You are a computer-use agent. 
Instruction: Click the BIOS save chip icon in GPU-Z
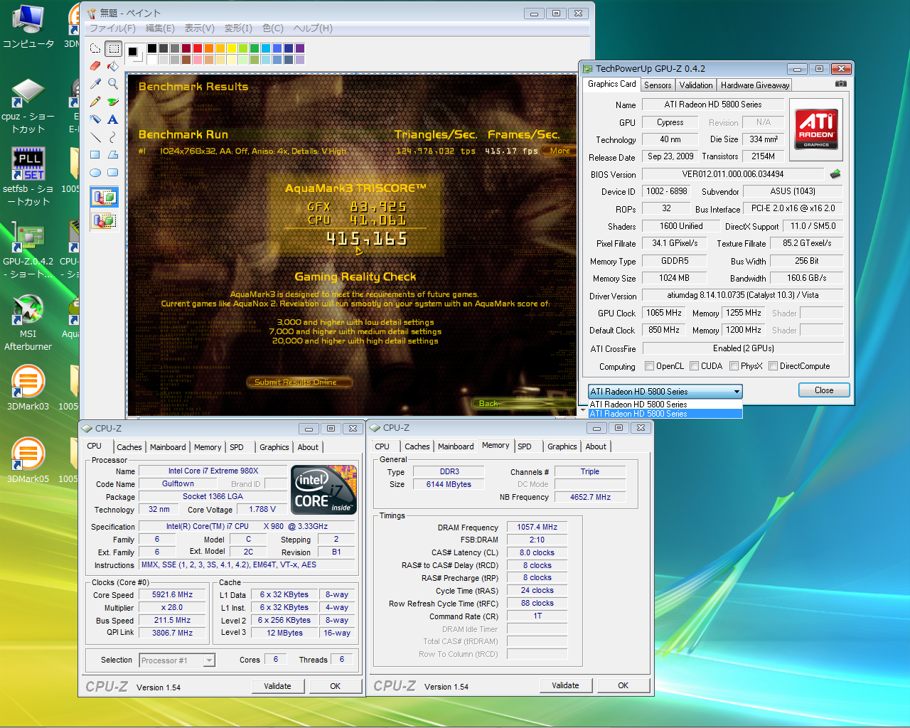835,173
